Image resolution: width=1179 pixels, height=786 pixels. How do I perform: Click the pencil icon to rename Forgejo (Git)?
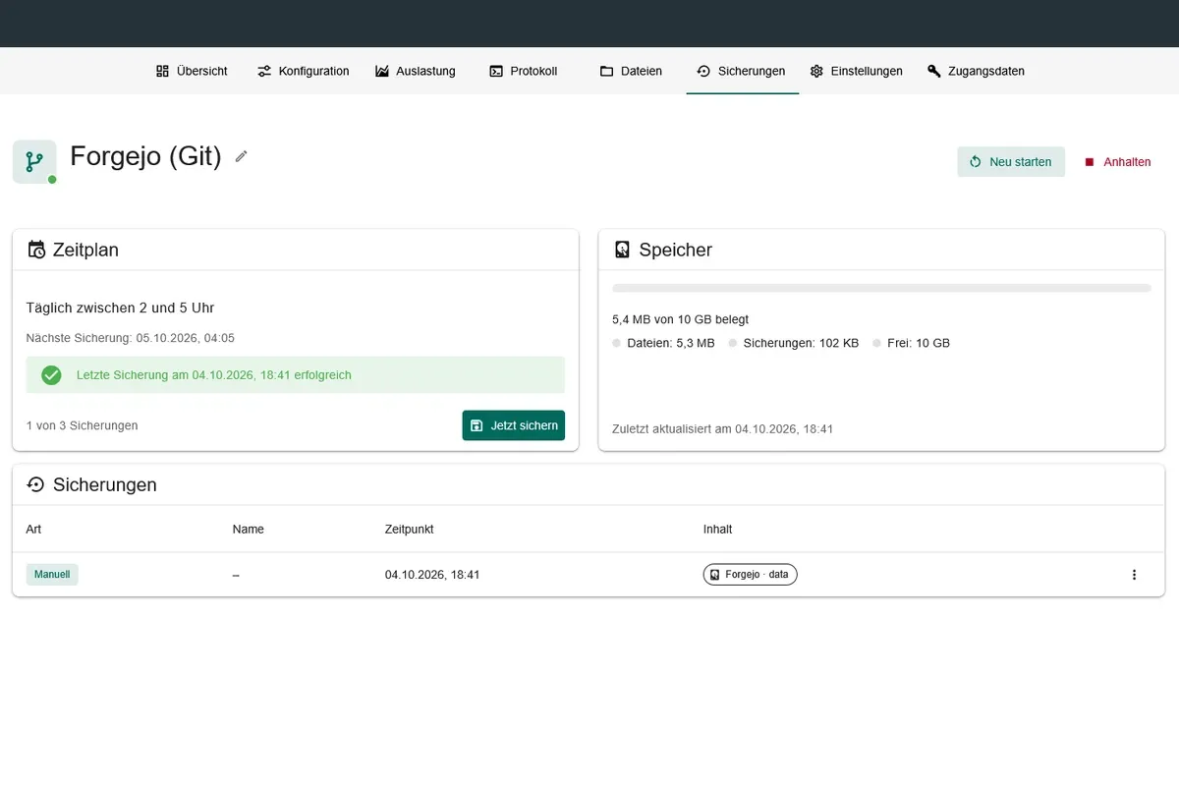point(242,156)
